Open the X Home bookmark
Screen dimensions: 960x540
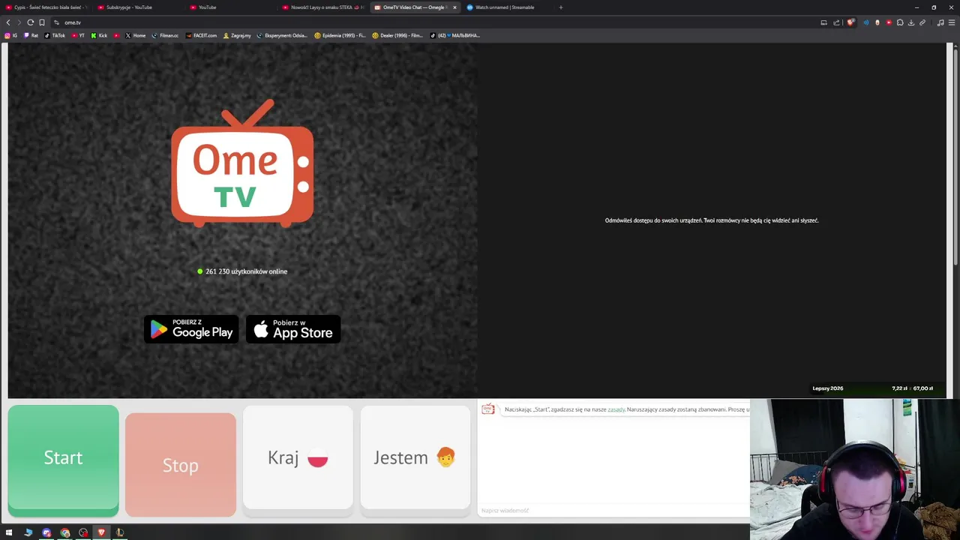(136, 35)
